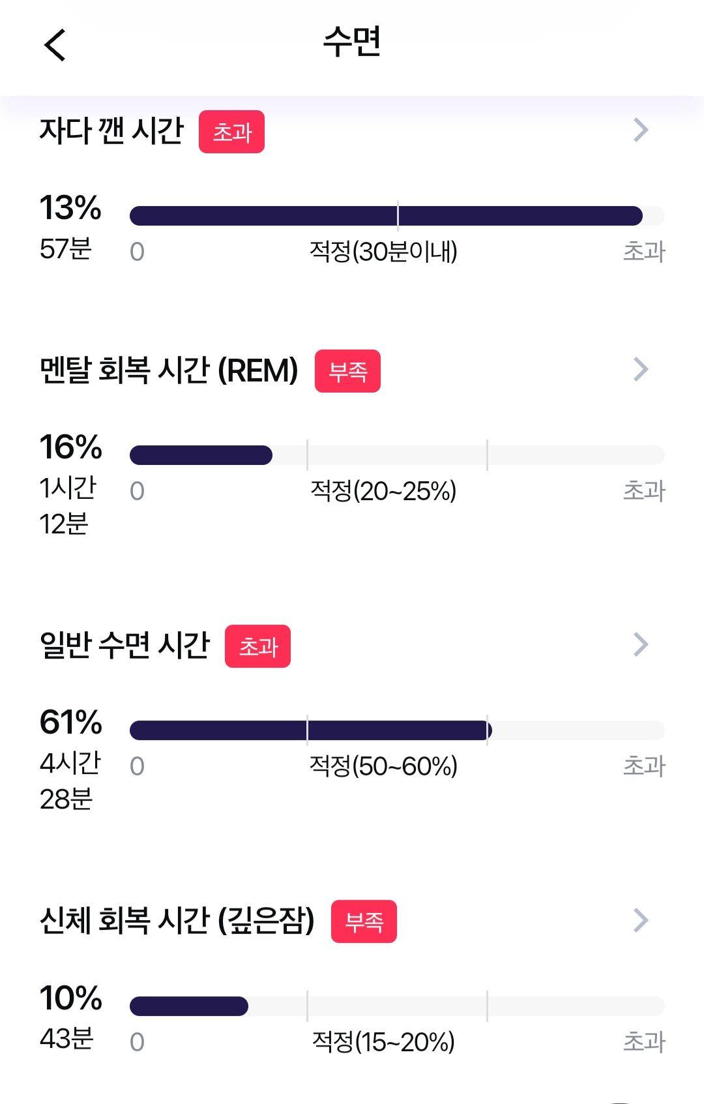Viewport: 704px width, 1104px height.
Task: Go back using the top-left arrow
Action: [x=55, y=45]
